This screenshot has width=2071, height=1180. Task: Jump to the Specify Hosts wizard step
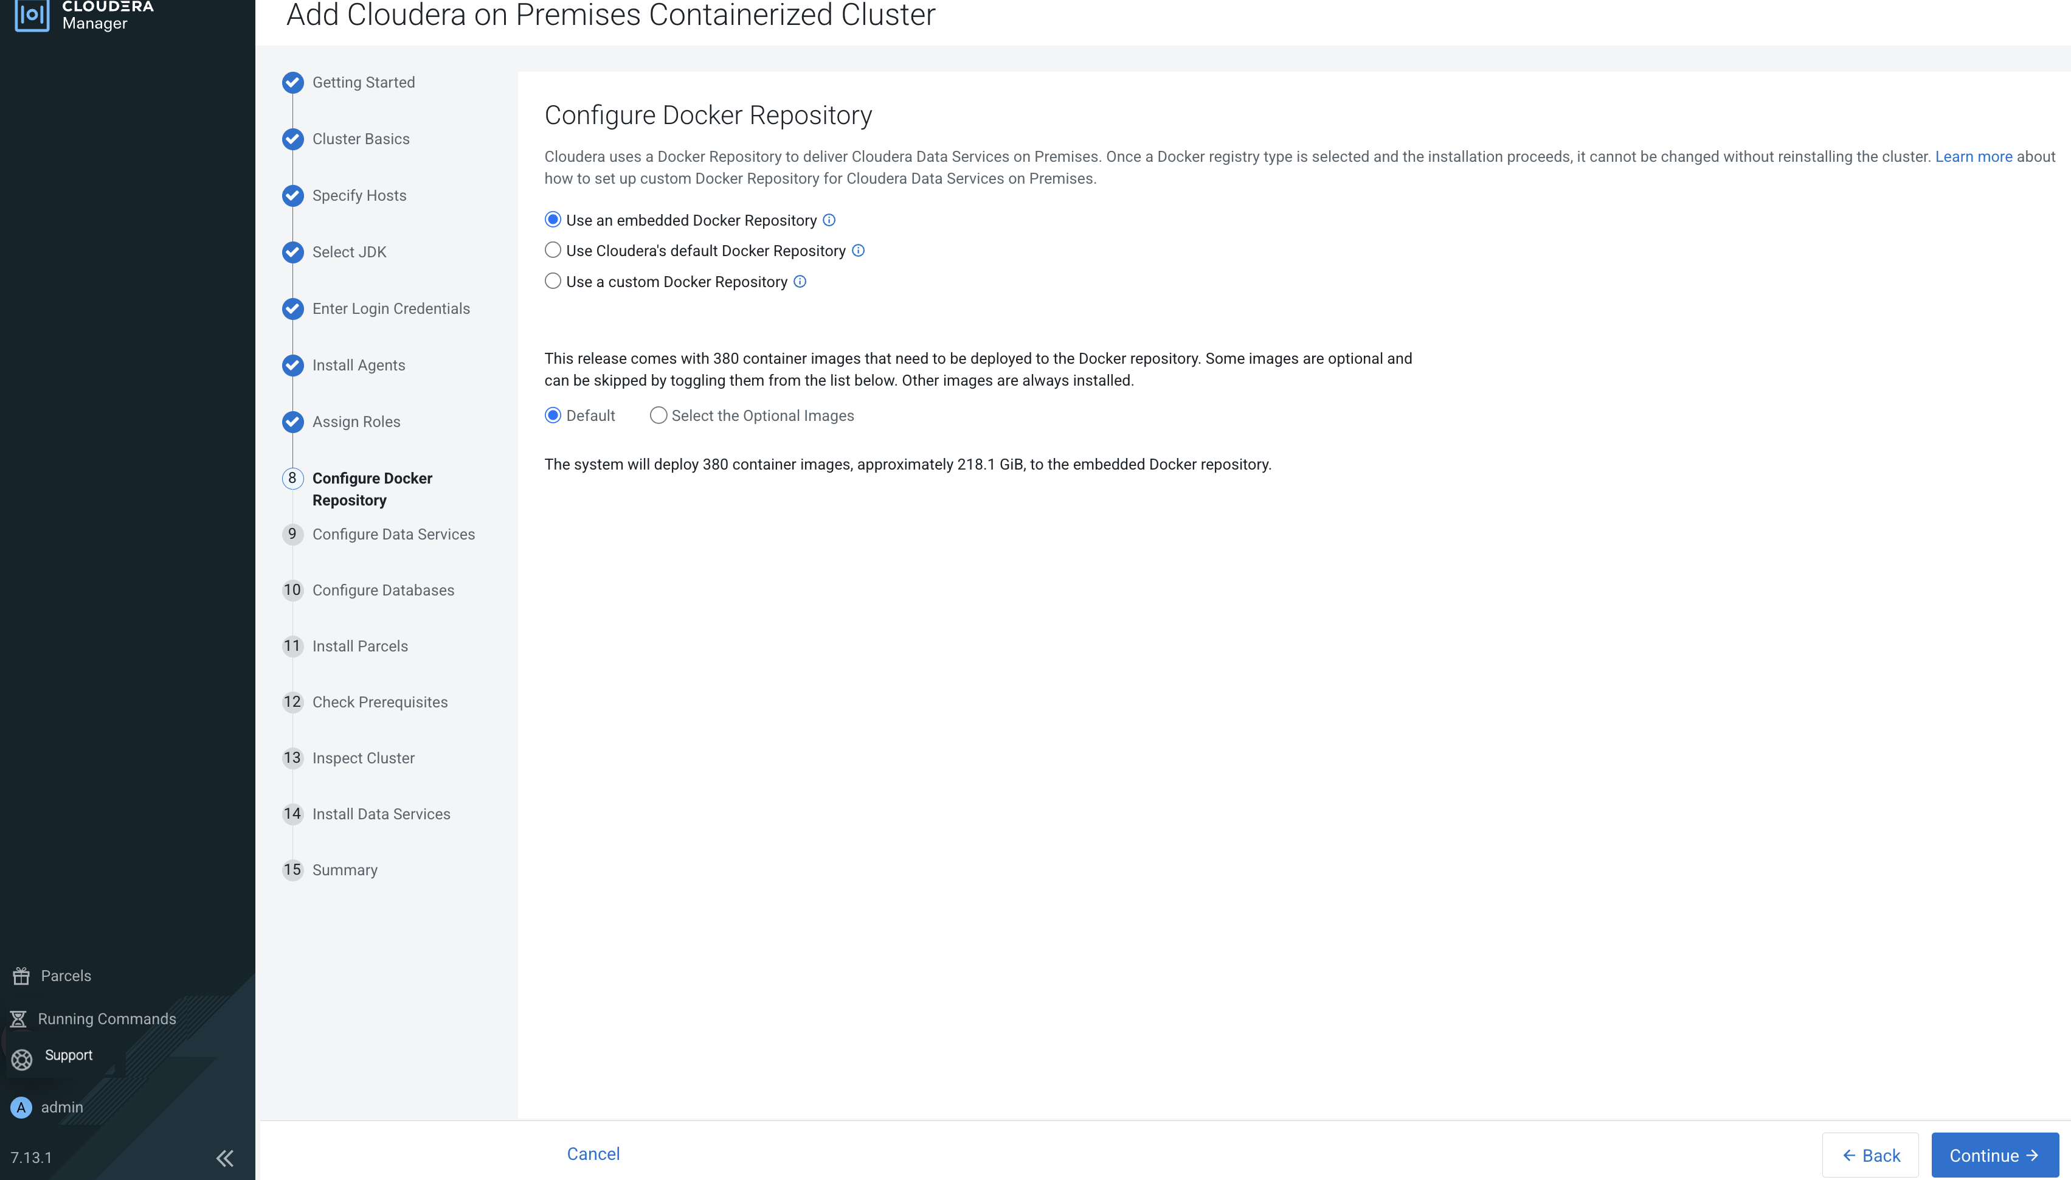click(359, 195)
